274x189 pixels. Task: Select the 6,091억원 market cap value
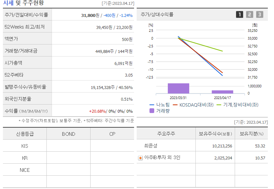pos(124,63)
